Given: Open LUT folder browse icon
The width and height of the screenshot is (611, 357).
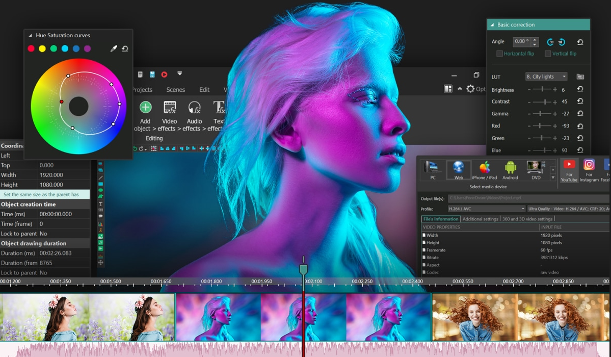Looking at the screenshot, I should pos(580,77).
